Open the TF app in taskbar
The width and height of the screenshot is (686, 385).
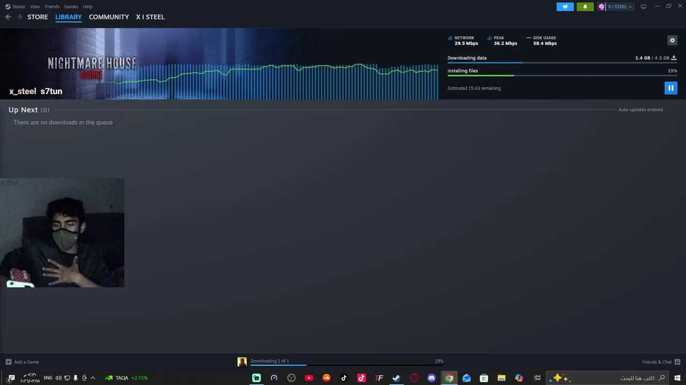point(379,378)
